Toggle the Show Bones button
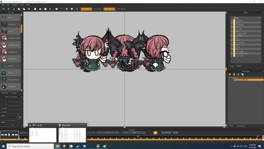The height and width of the screenshot is (149, 264). pyautogui.click(x=86, y=9)
